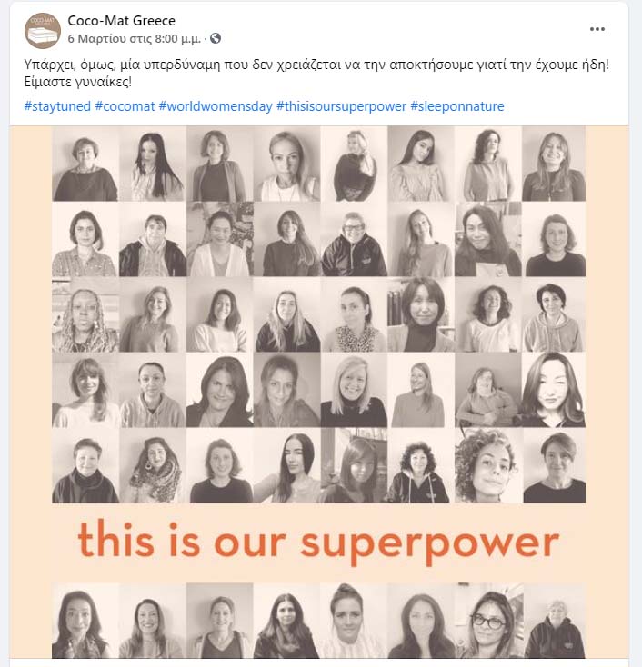Click the bottom-left portrait below the superpower text
Image resolution: width=642 pixels, height=667 pixels.
tap(85, 622)
